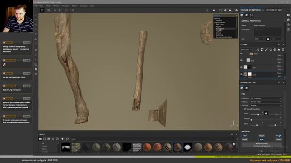Add a fill layer via bucket icon
Screen dimensions: 291x163
click(x=271, y=49)
